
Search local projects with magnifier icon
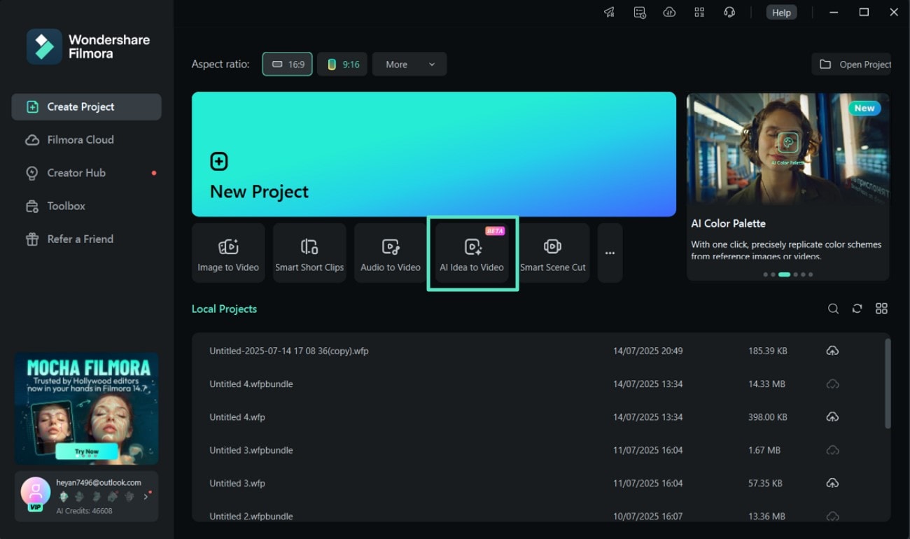point(833,309)
